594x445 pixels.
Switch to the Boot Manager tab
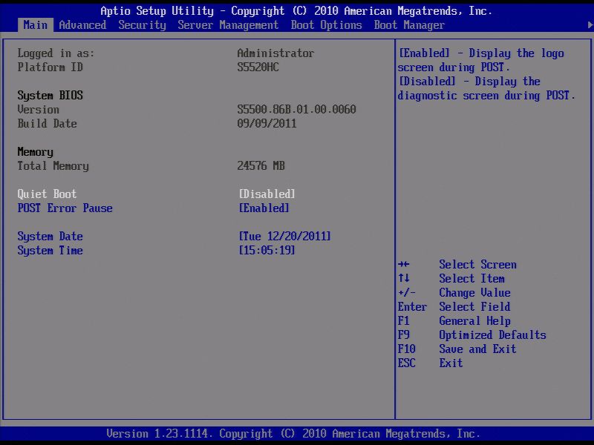409,24
